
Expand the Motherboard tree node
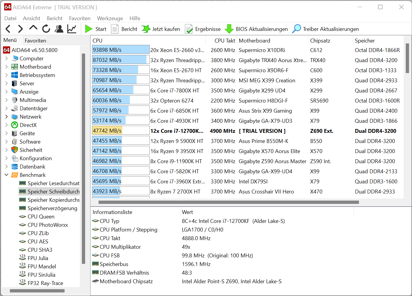[7, 67]
